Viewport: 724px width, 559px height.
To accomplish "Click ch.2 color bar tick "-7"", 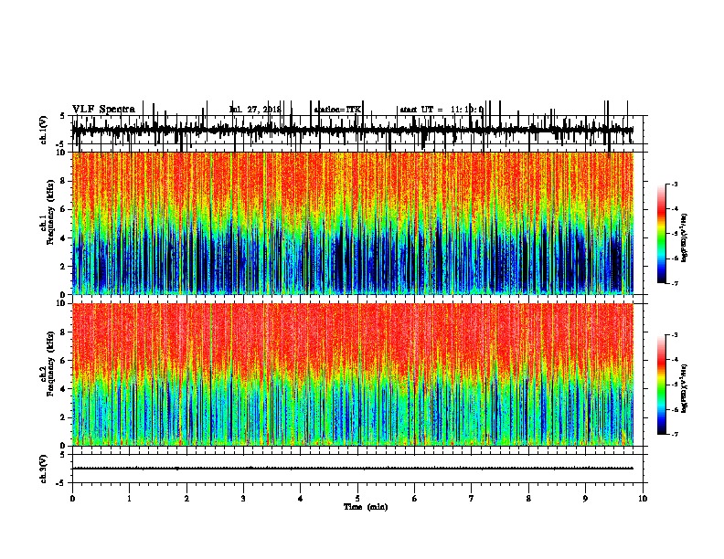I will pos(675,434).
